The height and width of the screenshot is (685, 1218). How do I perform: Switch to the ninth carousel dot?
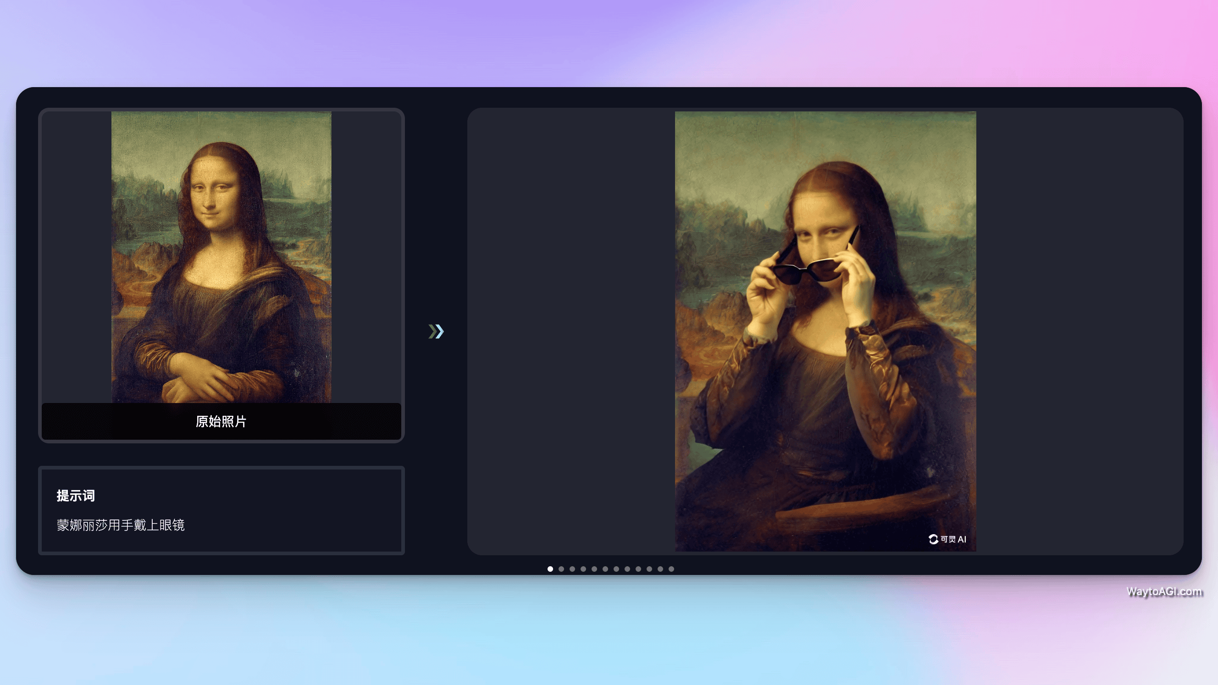(x=638, y=569)
